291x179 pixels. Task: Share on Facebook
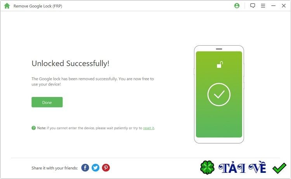[85, 168]
